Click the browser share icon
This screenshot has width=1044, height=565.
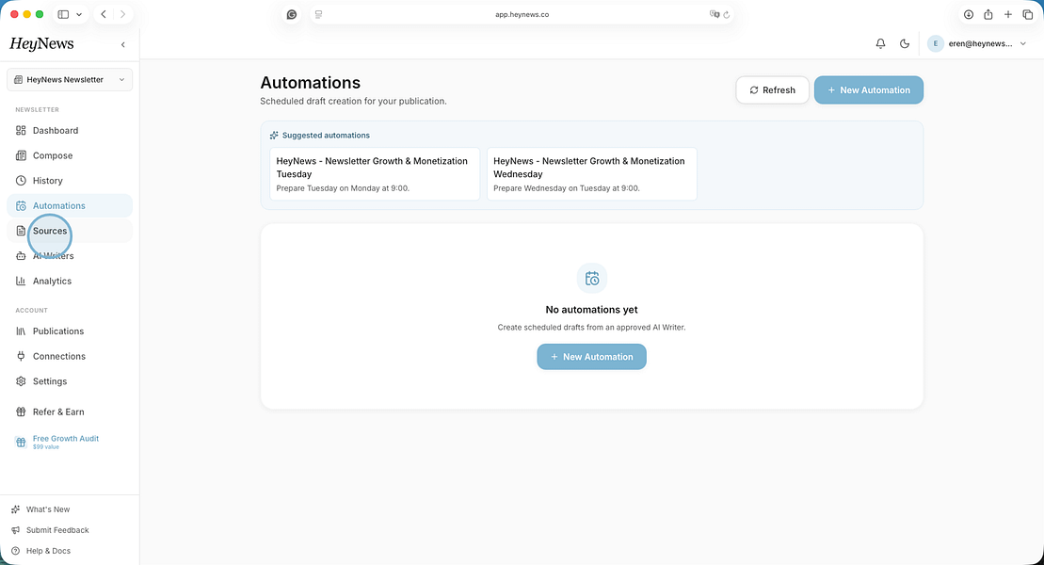[988, 14]
